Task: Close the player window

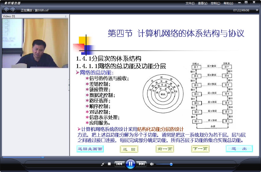Action: click(x=254, y=2)
